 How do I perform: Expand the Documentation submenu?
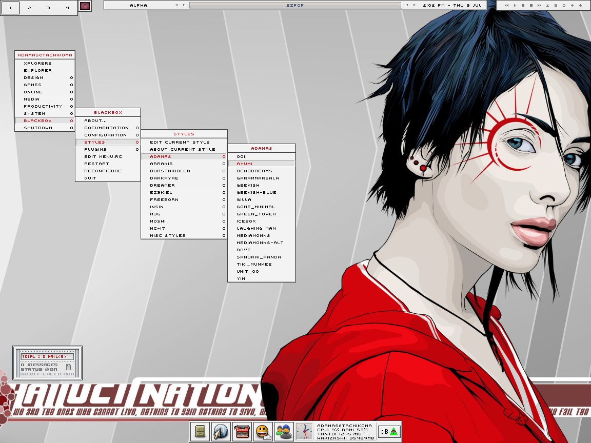click(108, 128)
